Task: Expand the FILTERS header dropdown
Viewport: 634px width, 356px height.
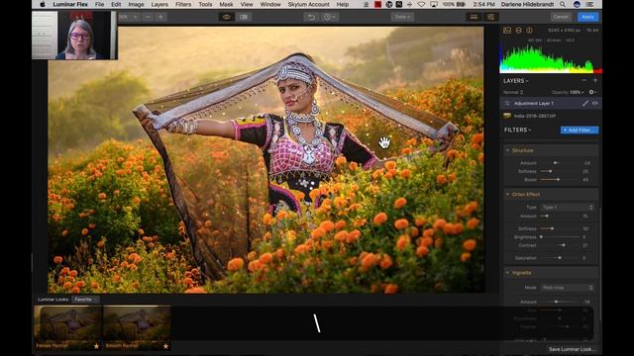Action: pyautogui.click(x=517, y=130)
